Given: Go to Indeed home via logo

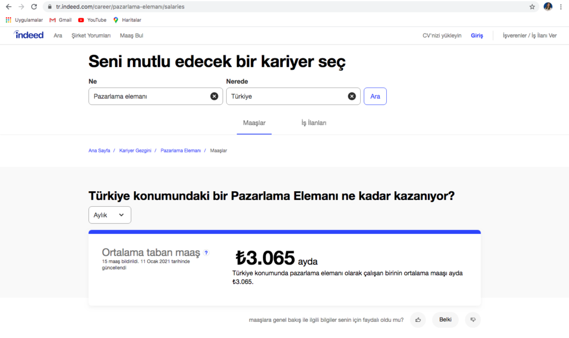Looking at the screenshot, I should point(29,35).
